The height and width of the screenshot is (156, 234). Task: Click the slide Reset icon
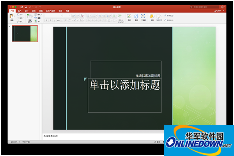(36, 18)
